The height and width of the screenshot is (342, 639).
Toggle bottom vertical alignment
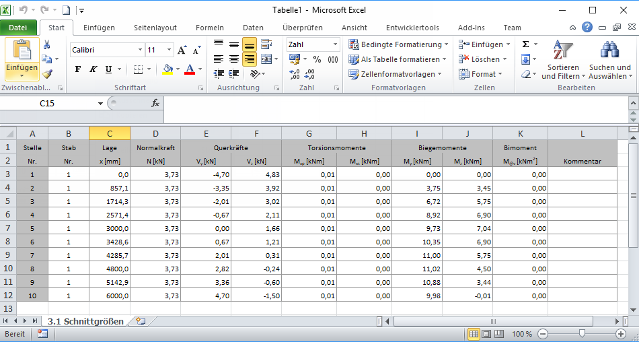[249, 44]
